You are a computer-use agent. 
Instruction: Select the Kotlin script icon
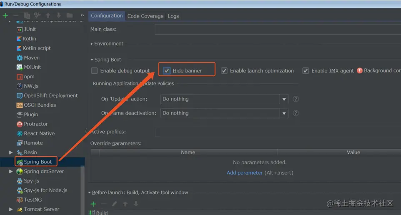19,48
